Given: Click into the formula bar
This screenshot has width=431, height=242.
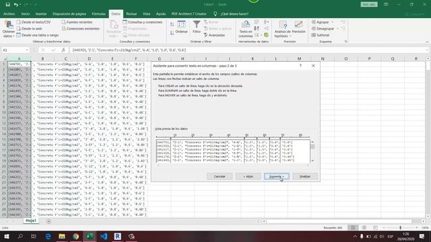Looking at the screenshot, I should pyautogui.click(x=247, y=50).
